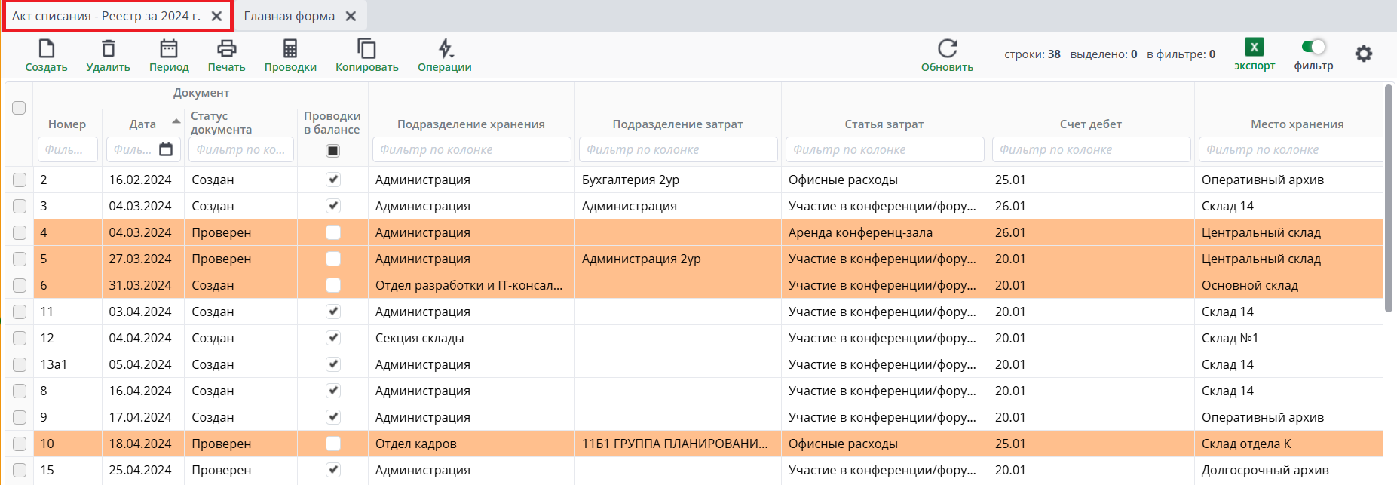This screenshot has width=1397, height=485.
Task: Click the Обновить refresh icon
Action: point(947,49)
